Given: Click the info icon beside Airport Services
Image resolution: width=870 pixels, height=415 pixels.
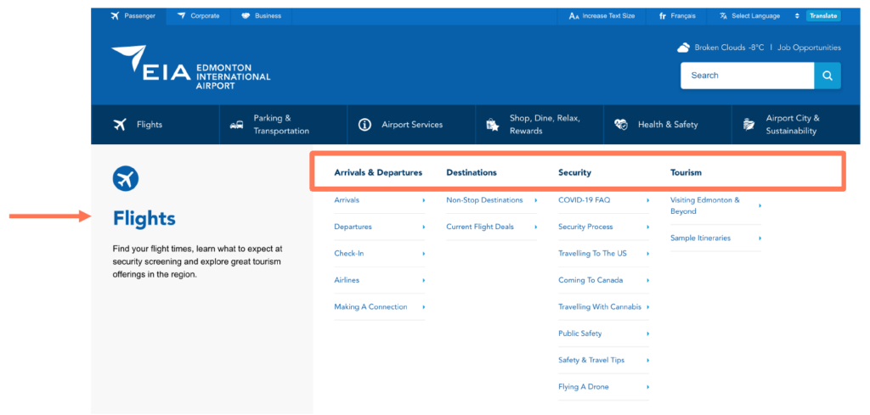Looking at the screenshot, I should click(364, 125).
